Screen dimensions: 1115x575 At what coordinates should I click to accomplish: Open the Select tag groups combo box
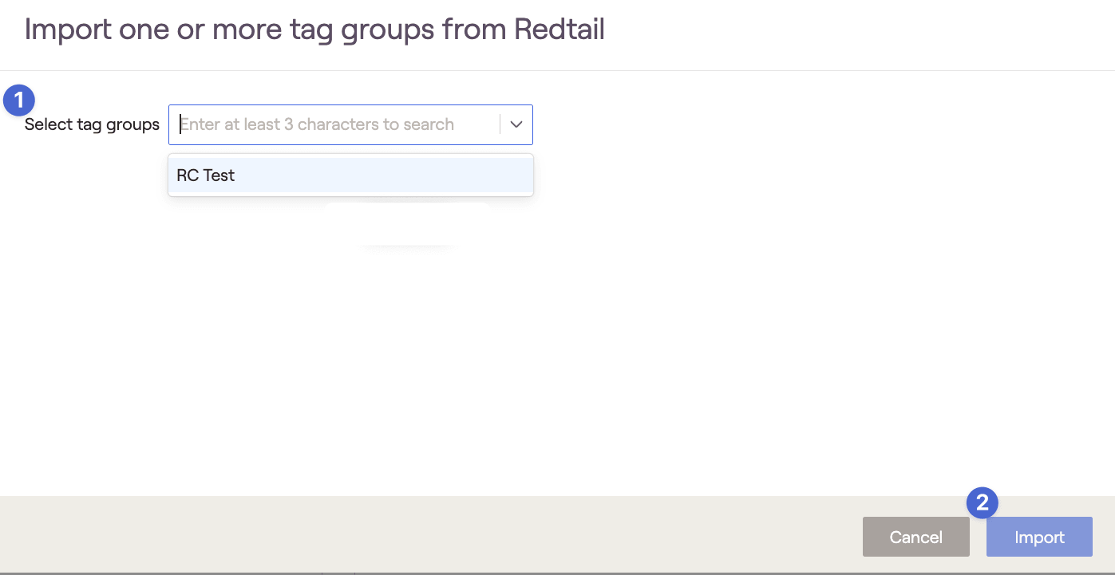pos(350,124)
